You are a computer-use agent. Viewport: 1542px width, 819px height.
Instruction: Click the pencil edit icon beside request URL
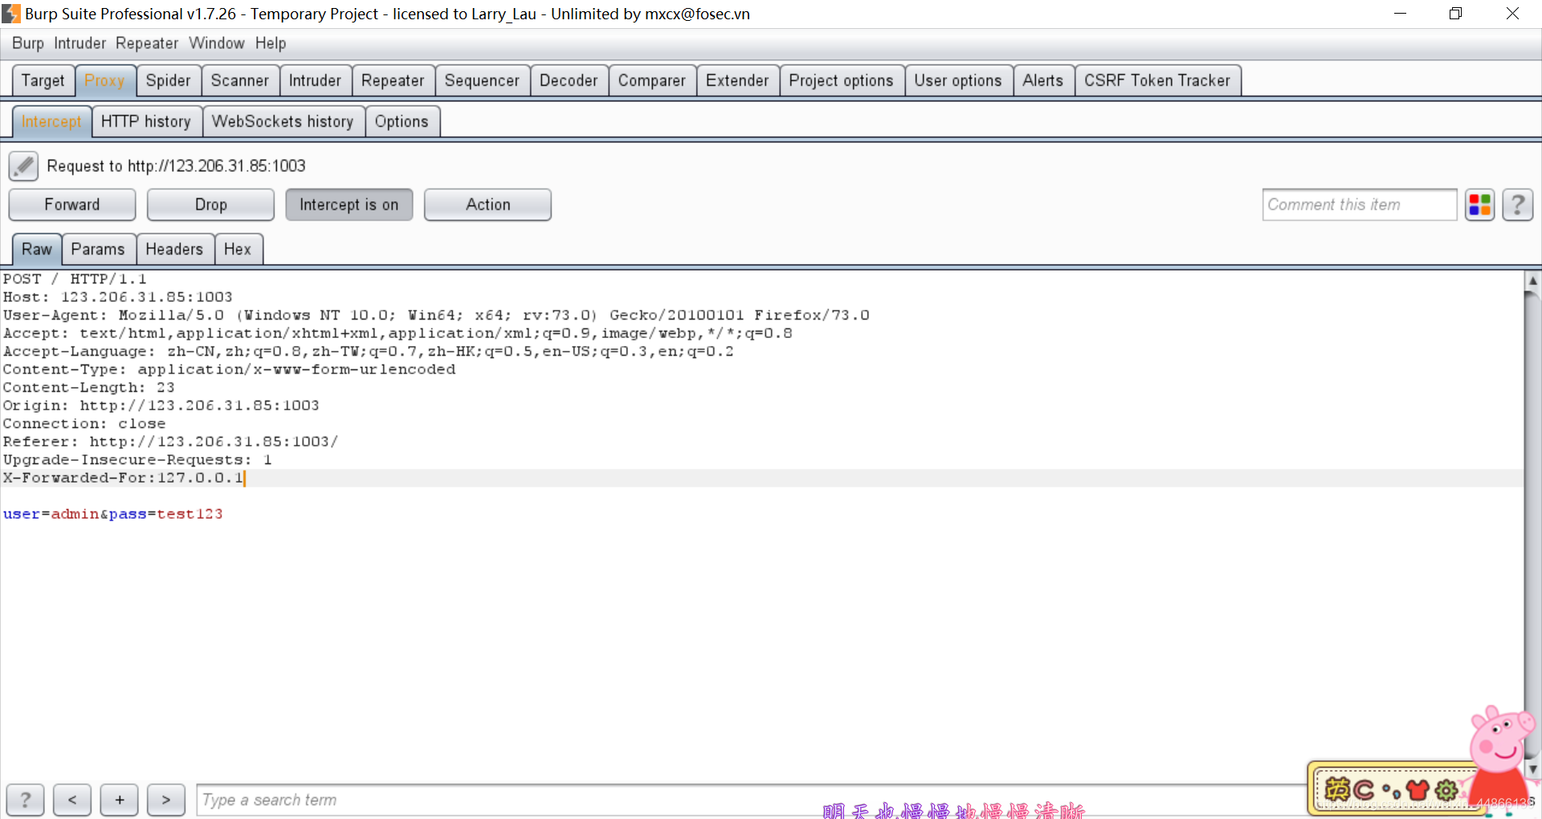pyautogui.click(x=23, y=166)
